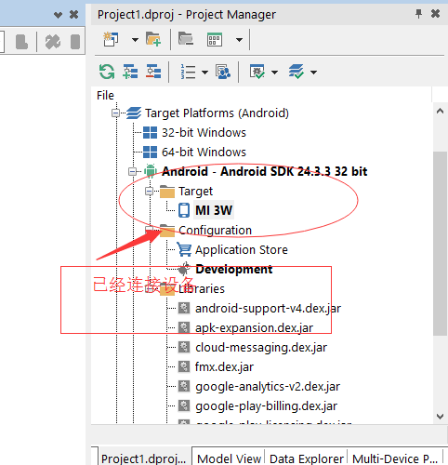This screenshot has height=465, width=448.
Task: Click the numbered list Sort icon
Action: coord(188,72)
